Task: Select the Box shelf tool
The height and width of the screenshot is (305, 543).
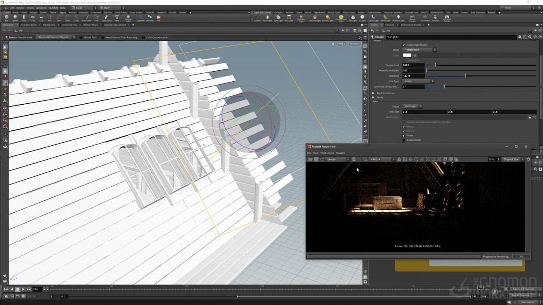Action: click(x=6, y=18)
